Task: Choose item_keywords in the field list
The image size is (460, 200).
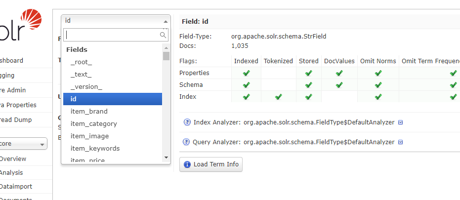Action: coord(113,148)
